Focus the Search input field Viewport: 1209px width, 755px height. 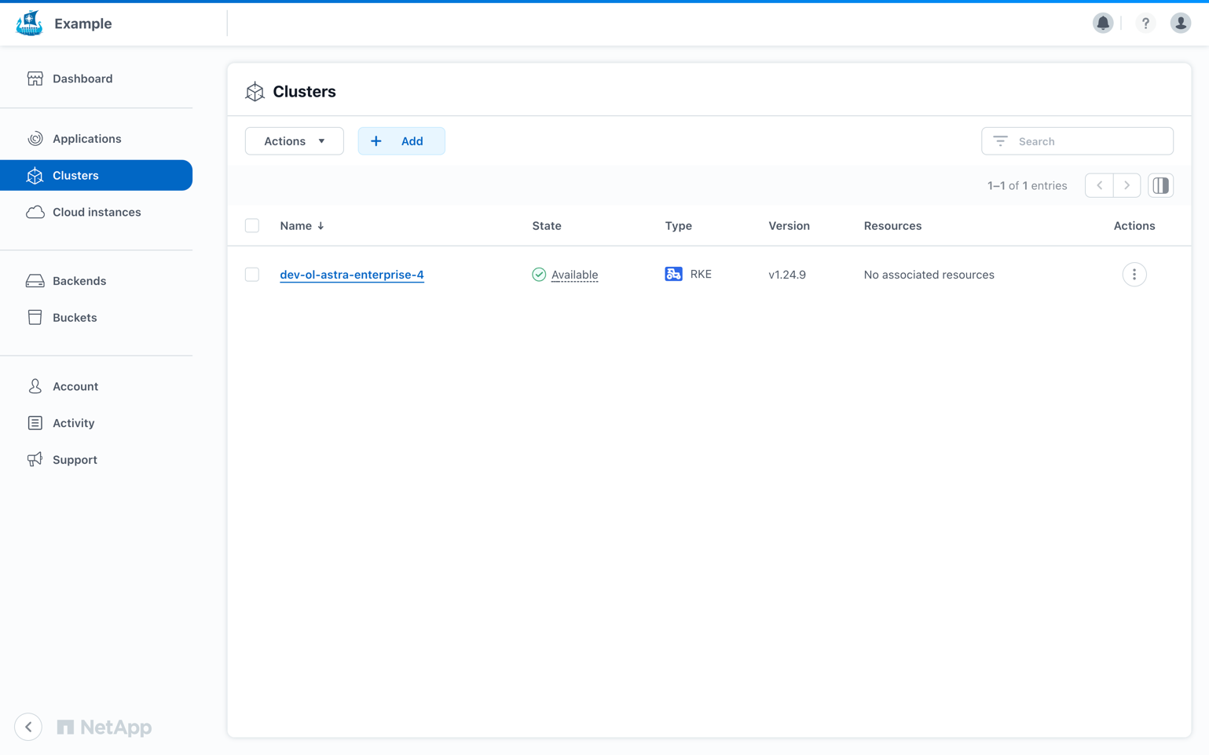point(1088,141)
